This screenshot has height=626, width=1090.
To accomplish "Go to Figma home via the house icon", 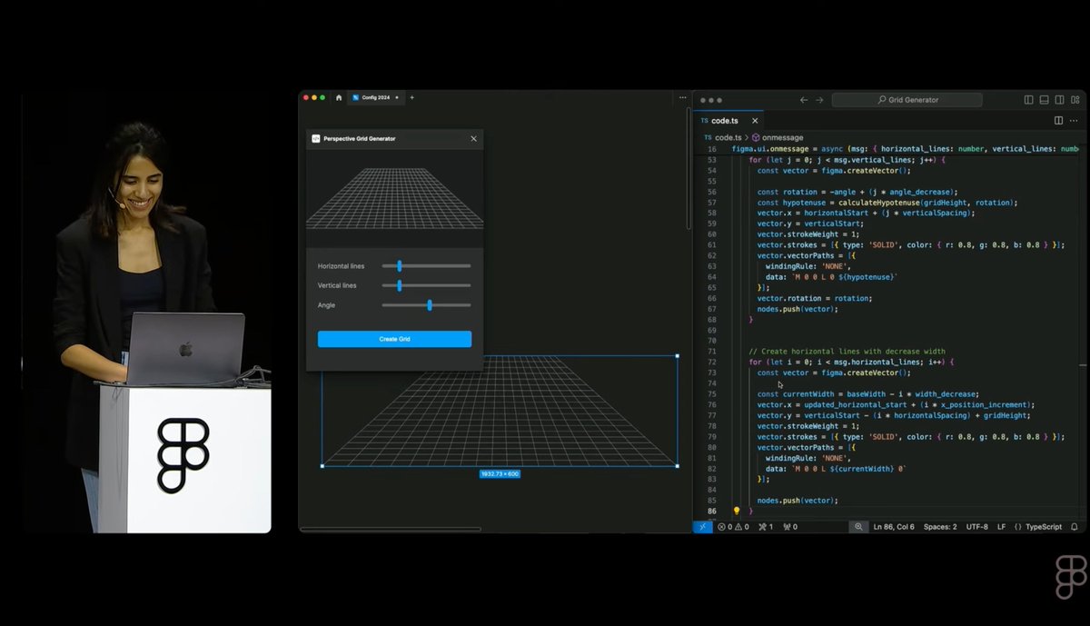I will click(x=339, y=97).
